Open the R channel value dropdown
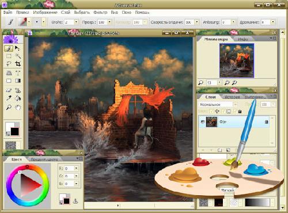Image resolution: width=288 pixels, height=213 pixels. (x=76, y=168)
